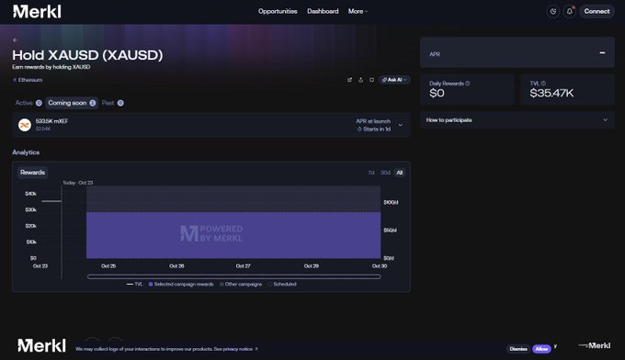The image size is (625, 360).
Task: Open Opportunities in the top nav
Action: pyautogui.click(x=278, y=11)
